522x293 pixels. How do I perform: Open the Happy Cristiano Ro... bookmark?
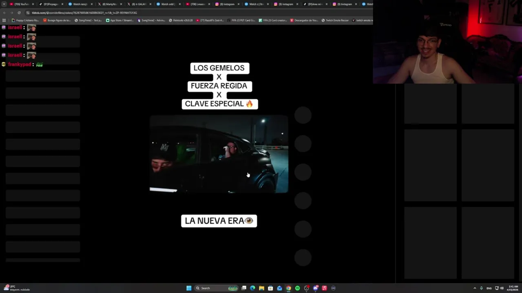click(x=25, y=20)
